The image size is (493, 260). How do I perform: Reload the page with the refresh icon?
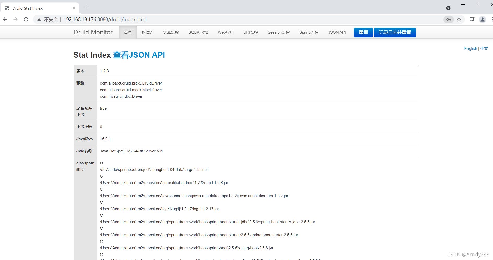(26, 19)
